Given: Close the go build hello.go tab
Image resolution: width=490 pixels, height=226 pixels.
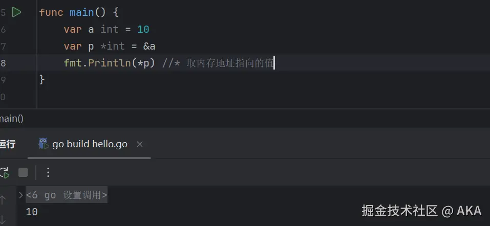Looking at the screenshot, I should click(x=140, y=144).
